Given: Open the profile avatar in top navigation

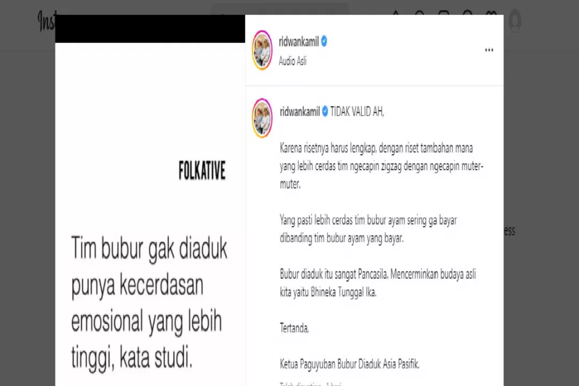Looking at the screenshot, I should point(514,21).
